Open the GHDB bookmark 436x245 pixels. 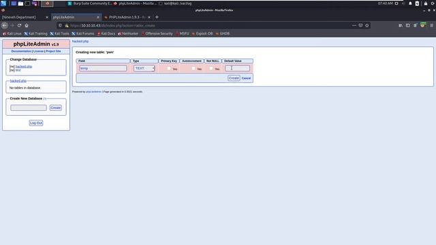click(223, 33)
